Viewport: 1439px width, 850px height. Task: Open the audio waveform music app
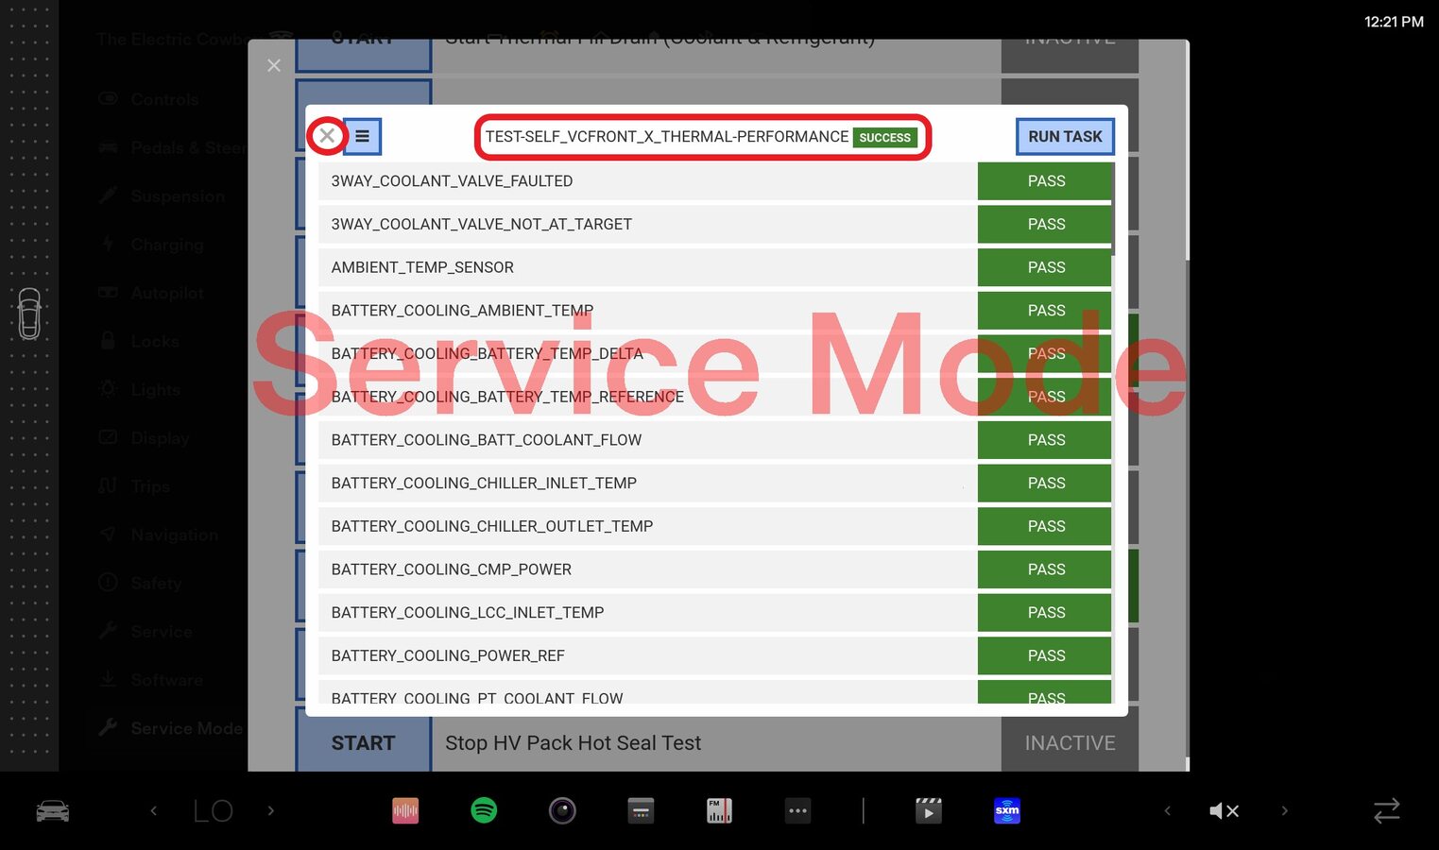click(x=405, y=810)
